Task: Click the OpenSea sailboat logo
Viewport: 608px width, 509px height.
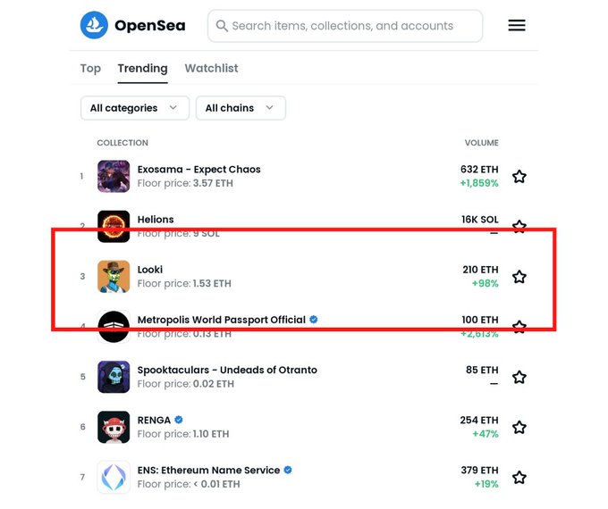Action: (x=94, y=25)
